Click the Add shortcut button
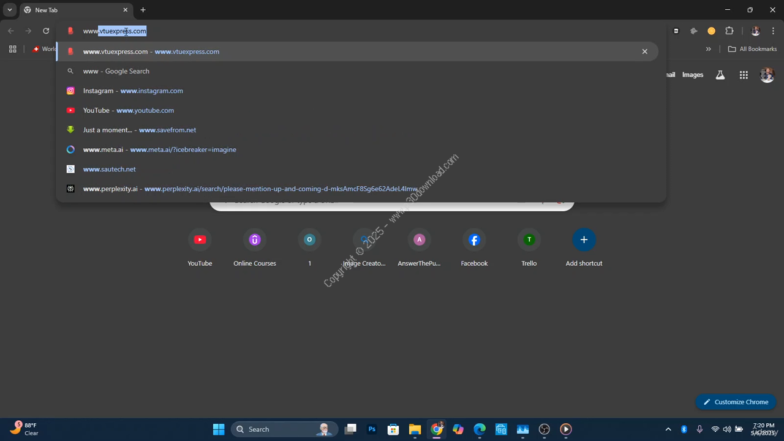The width and height of the screenshot is (784, 441). coord(584,247)
